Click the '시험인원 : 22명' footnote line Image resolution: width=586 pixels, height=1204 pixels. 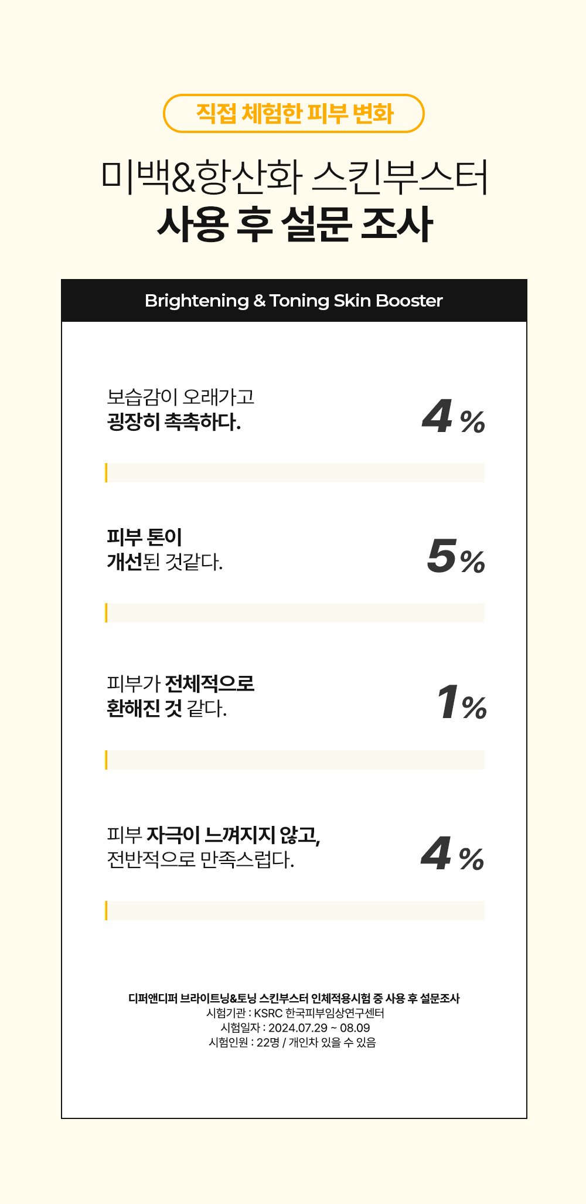pos(292,1042)
